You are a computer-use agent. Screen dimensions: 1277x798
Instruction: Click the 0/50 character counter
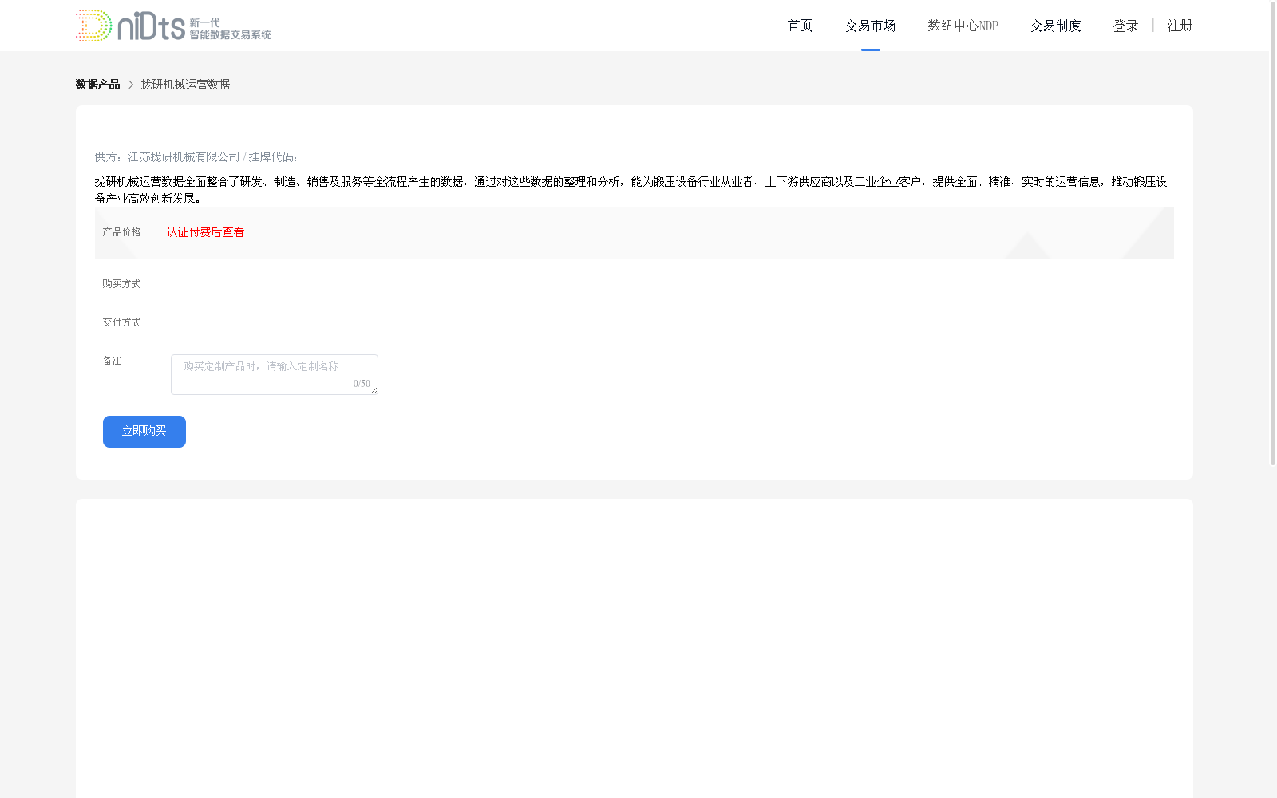pyautogui.click(x=362, y=384)
